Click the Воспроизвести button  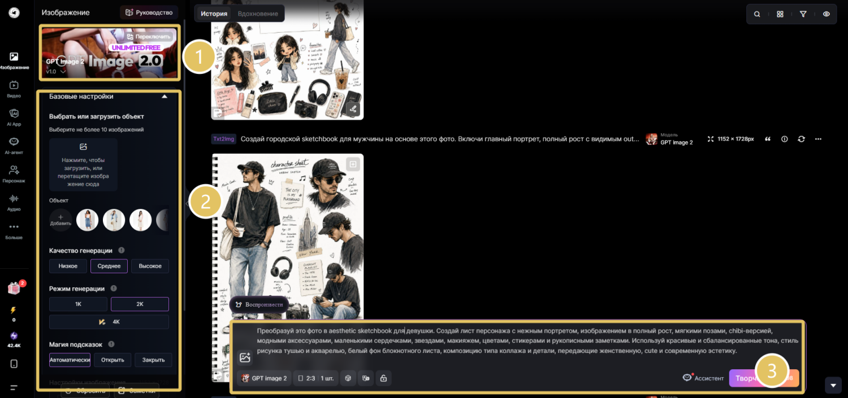[x=259, y=304]
